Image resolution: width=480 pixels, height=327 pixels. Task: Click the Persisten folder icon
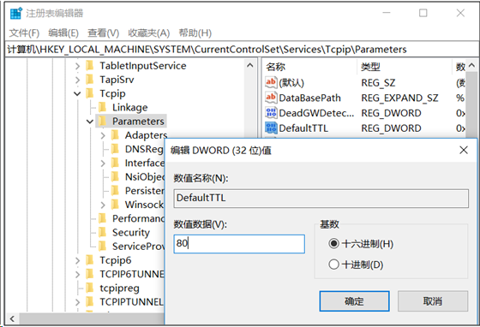(x=115, y=191)
